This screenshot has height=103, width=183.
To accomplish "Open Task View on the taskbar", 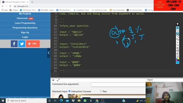I will click(55, 100).
